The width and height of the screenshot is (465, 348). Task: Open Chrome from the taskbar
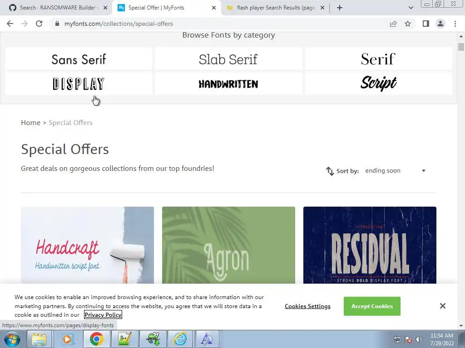point(96,339)
